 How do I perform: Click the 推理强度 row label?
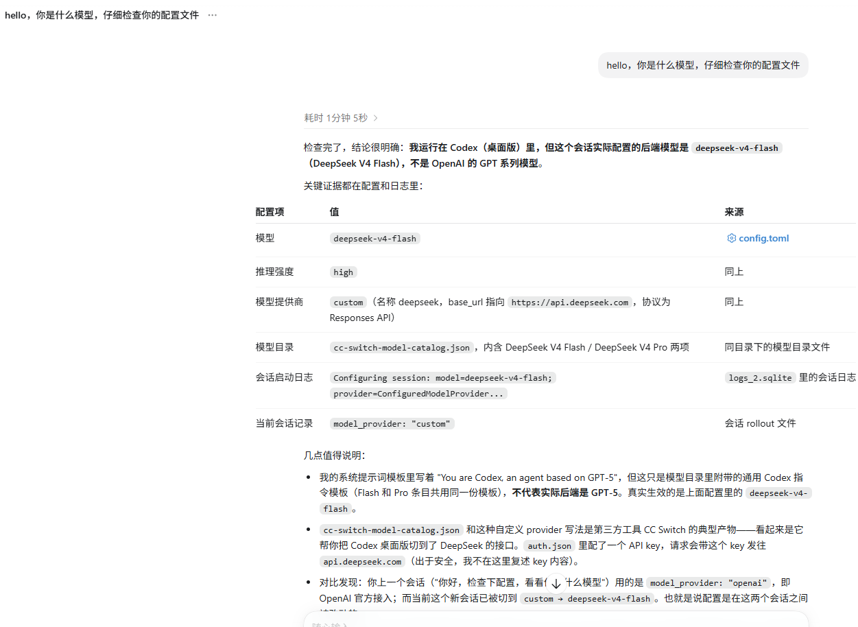point(274,272)
